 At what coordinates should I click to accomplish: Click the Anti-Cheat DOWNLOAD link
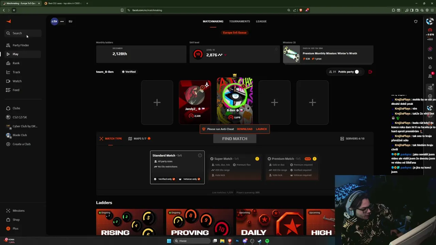pos(245,129)
